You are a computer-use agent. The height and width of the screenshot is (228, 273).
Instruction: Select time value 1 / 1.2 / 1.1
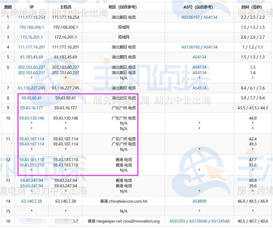[253, 47]
